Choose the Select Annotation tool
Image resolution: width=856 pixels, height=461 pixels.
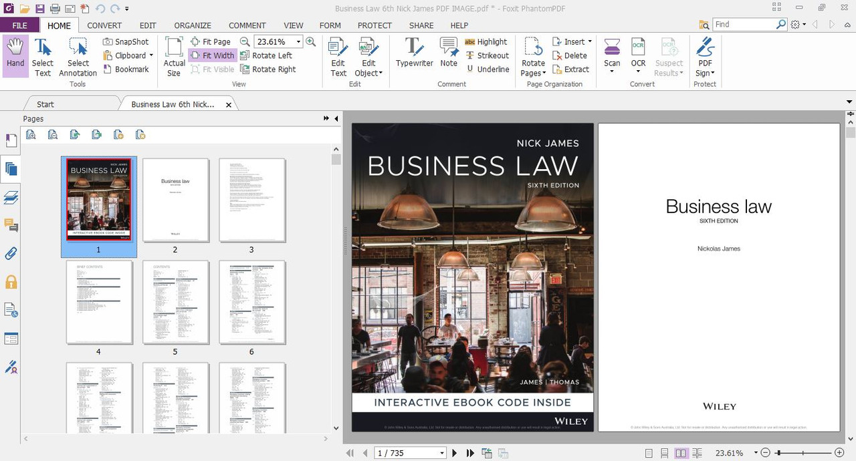[x=78, y=56]
